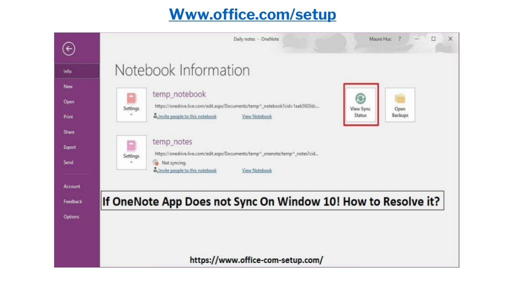This screenshot has width=513, height=288.
Task: Click the office-com-setup.com URL text at bottom
Action: [256, 260]
